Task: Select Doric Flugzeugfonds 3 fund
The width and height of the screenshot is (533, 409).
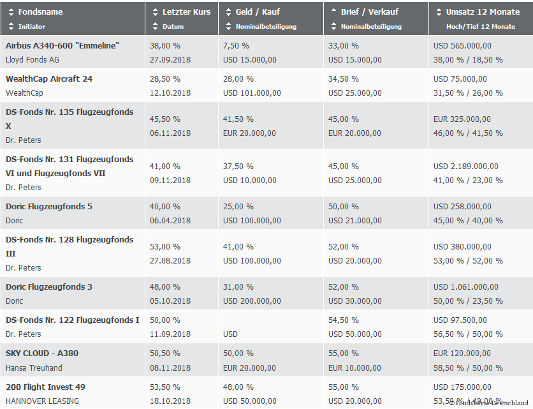Action: pyautogui.click(x=49, y=287)
